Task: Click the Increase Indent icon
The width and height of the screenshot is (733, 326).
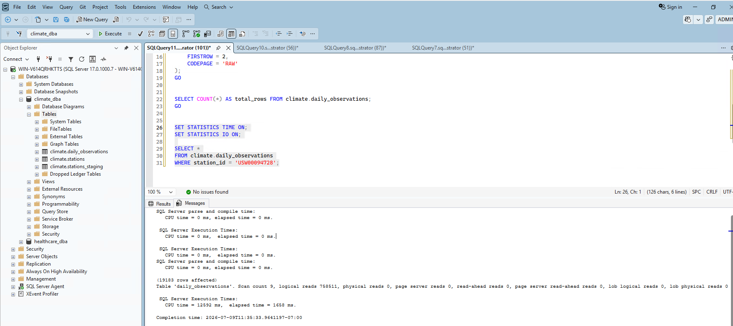Action: click(290, 34)
